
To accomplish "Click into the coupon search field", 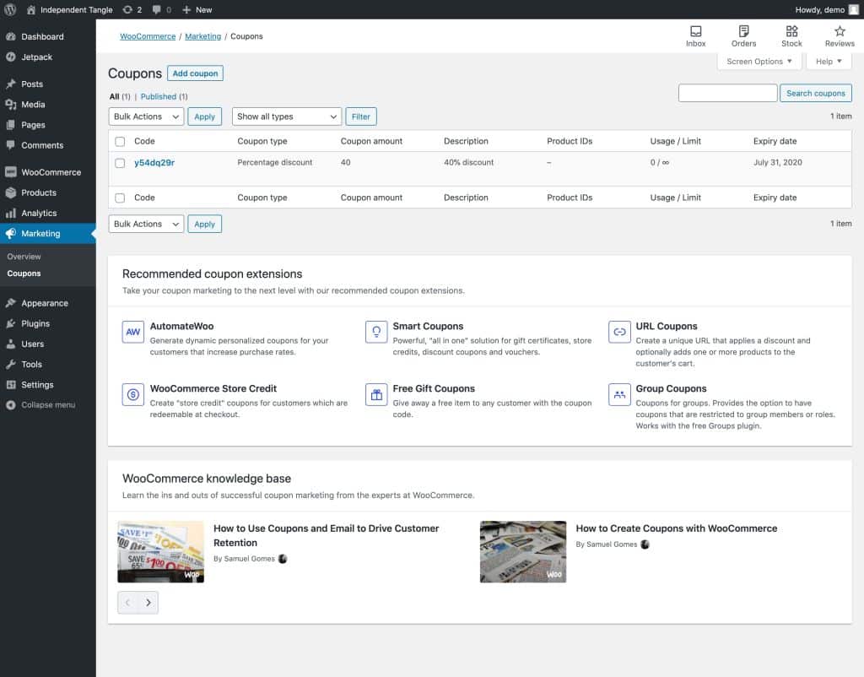I will click(x=728, y=93).
